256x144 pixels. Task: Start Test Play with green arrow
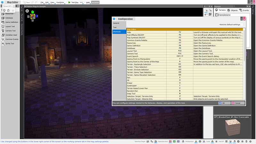click(x=69, y=3)
